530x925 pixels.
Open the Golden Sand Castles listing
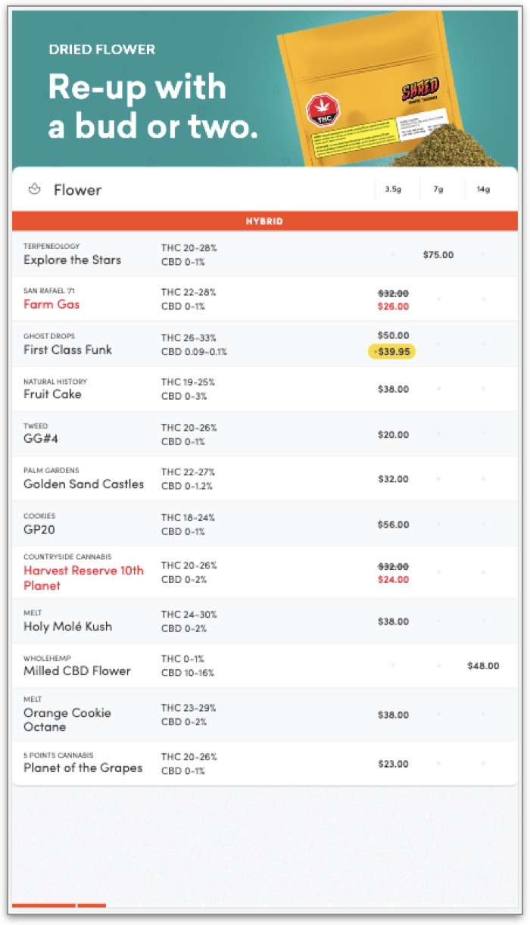(x=83, y=484)
